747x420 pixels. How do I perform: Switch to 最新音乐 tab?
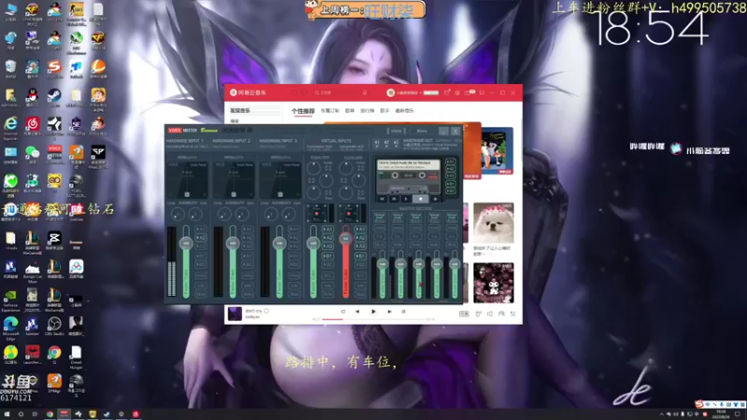(404, 111)
